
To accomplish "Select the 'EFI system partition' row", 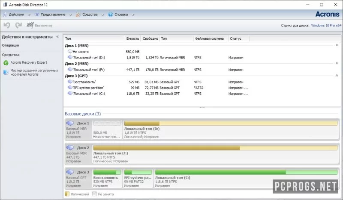I will click(202, 88).
